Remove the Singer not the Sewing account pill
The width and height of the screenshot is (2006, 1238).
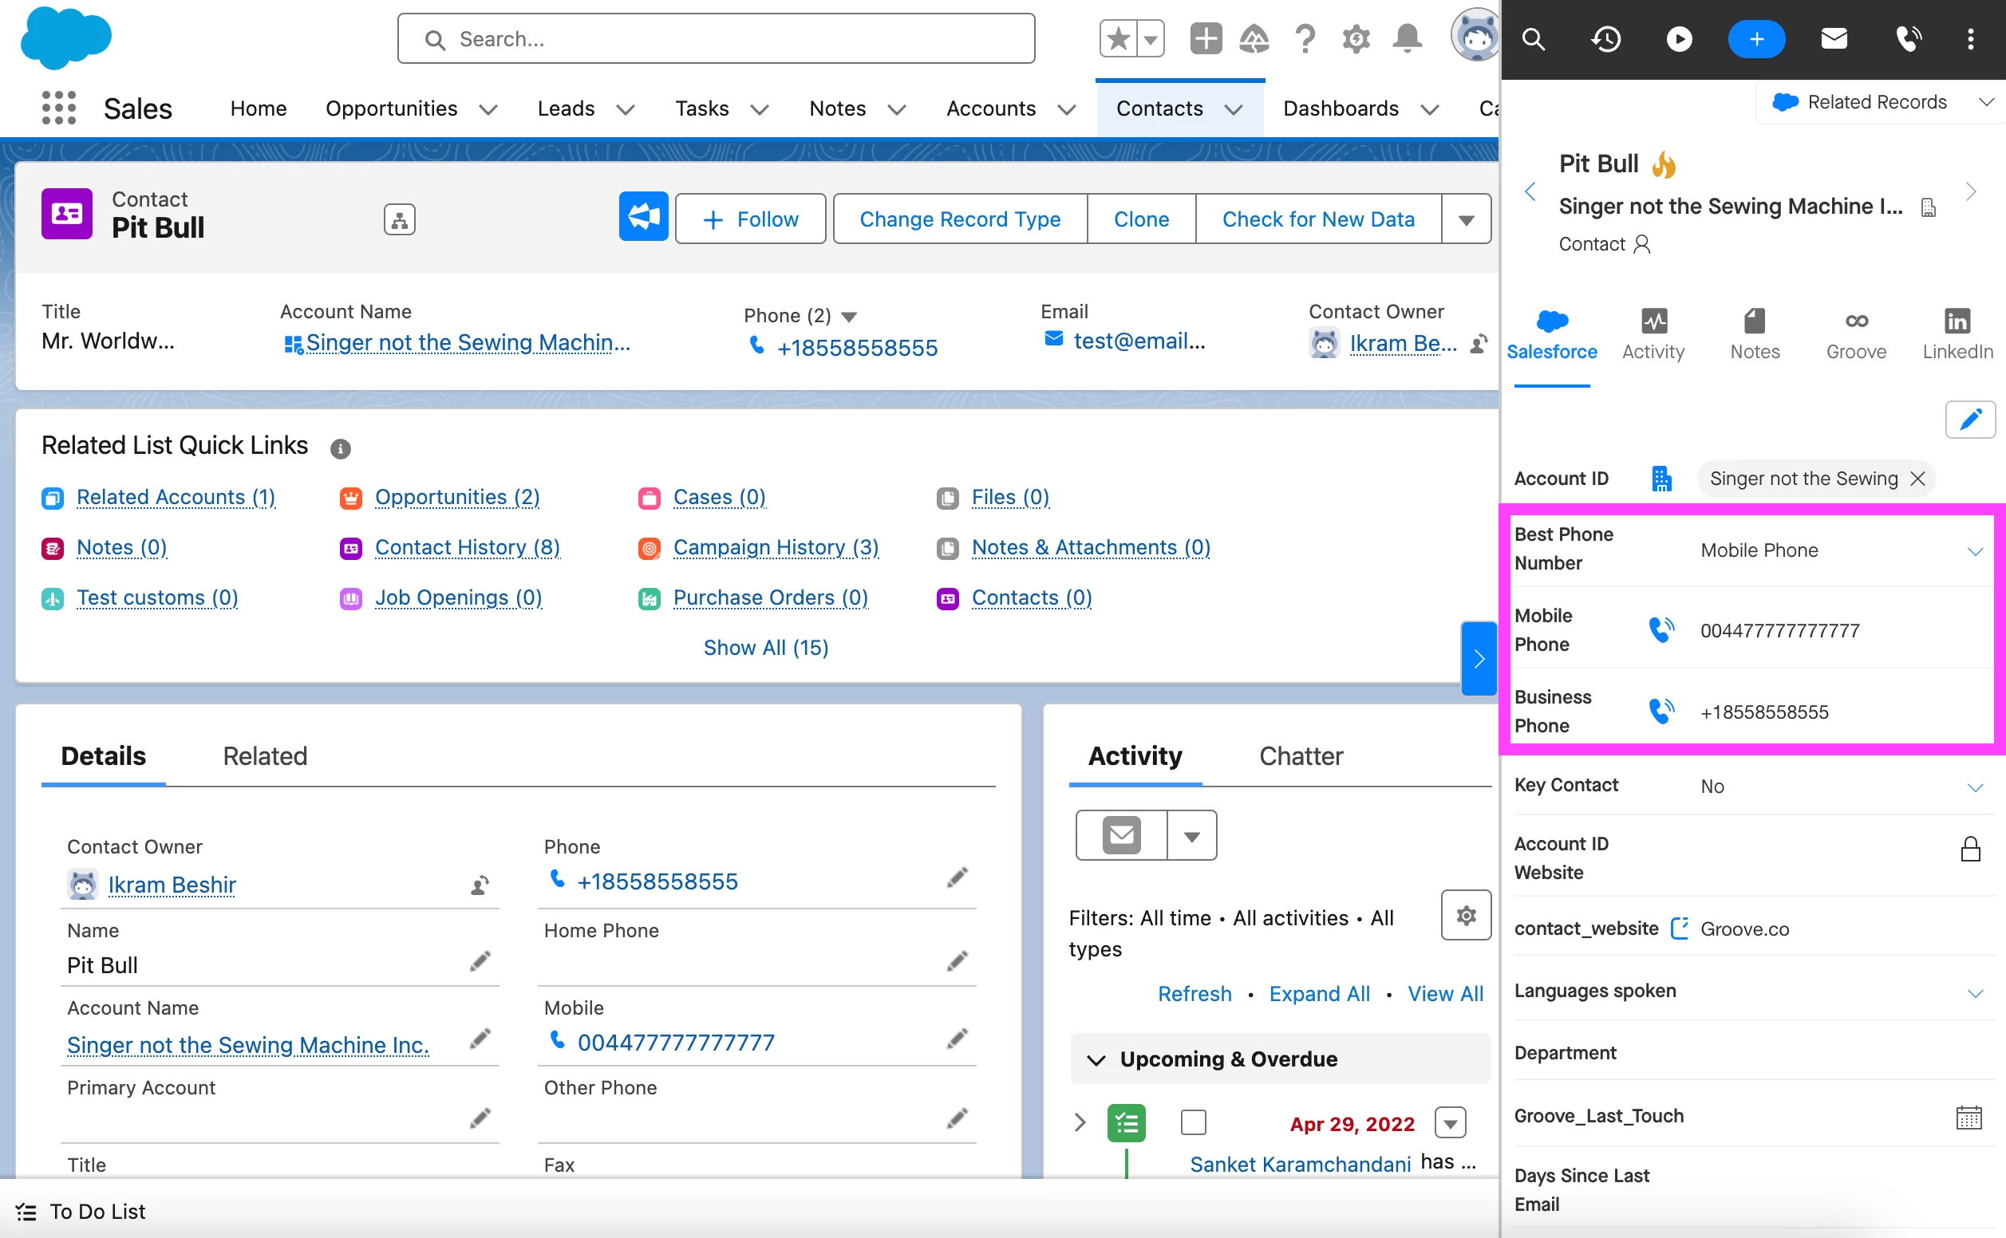(x=1917, y=478)
